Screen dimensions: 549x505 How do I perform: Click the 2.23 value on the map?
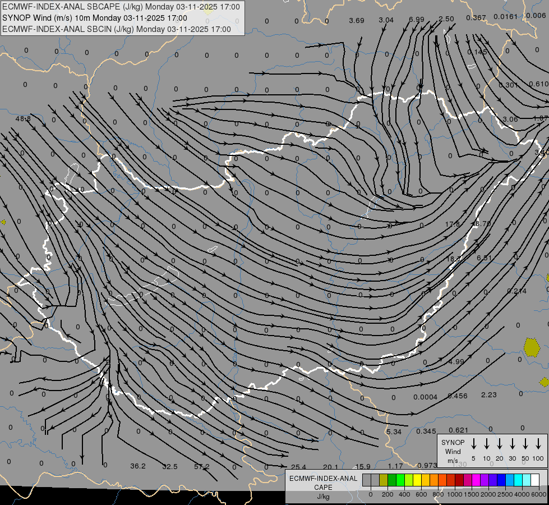pyautogui.click(x=489, y=394)
